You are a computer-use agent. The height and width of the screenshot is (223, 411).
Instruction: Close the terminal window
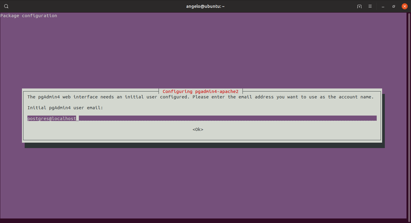tap(405, 6)
